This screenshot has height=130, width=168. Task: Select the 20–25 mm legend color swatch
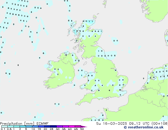point(47,127)
